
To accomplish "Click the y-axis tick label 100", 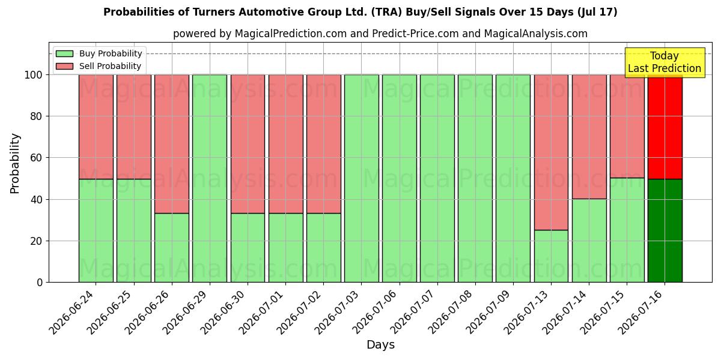I will pyautogui.click(x=34, y=75).
